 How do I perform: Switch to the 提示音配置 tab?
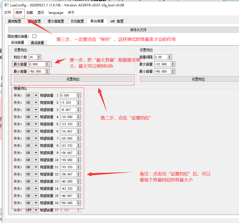tap(56, 21)
